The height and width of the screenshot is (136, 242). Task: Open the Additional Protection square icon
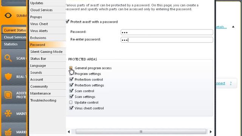(x=8, y=95)
